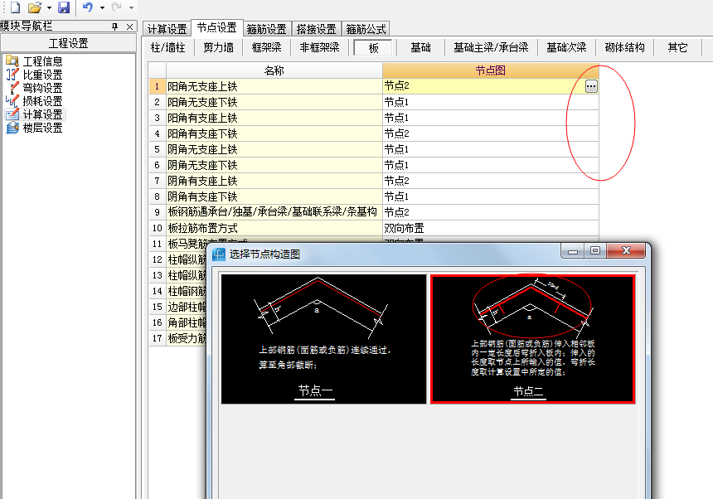Pin the 模块导航栏 panel
This screenshot has width=713, height=499.
point(115,27)
